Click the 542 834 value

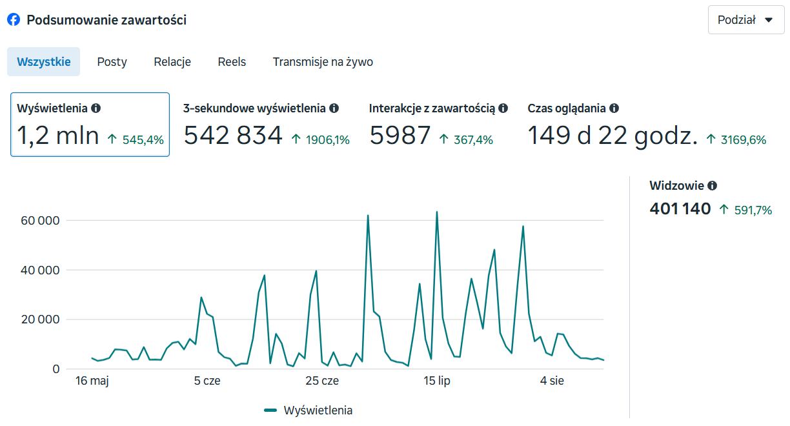click(234, 136)
